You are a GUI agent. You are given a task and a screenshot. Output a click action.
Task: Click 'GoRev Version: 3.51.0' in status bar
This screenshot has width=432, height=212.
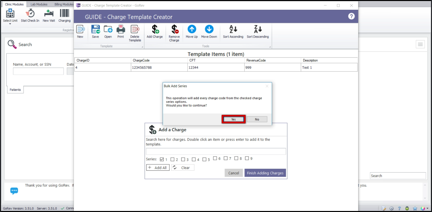[x=18, y=208]
